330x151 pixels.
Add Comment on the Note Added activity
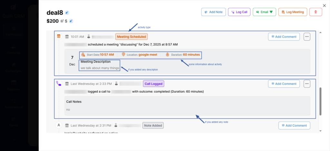(x=294, y=126)
